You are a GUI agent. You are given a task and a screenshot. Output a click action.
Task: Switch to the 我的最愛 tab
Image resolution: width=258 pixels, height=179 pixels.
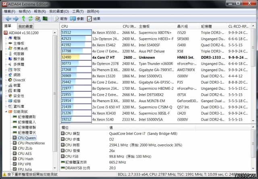[x=25, y=26]
